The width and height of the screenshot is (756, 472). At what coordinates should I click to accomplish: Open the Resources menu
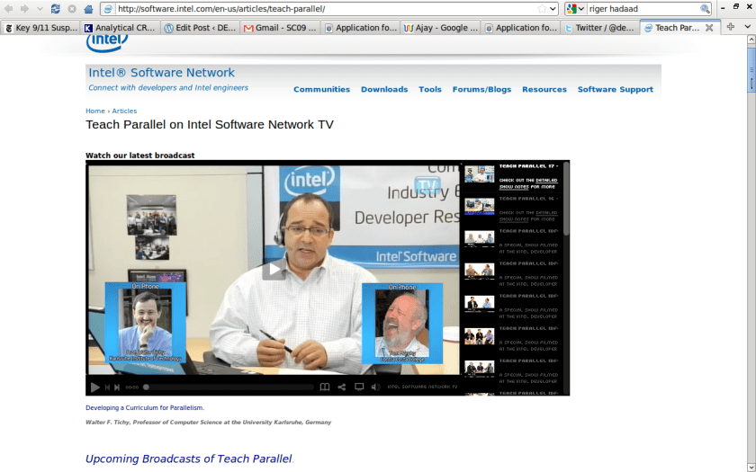tap(544, 90)
